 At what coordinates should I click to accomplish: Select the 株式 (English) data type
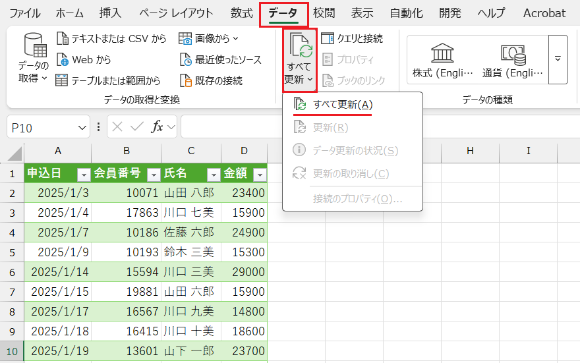click(442, 60)
